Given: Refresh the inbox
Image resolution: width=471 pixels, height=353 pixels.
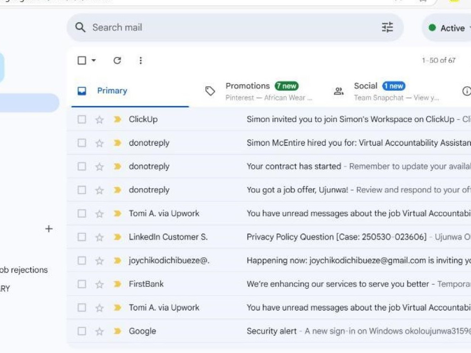Looking at the screenshot, I should pyautogui.click(x=117, y=61).
